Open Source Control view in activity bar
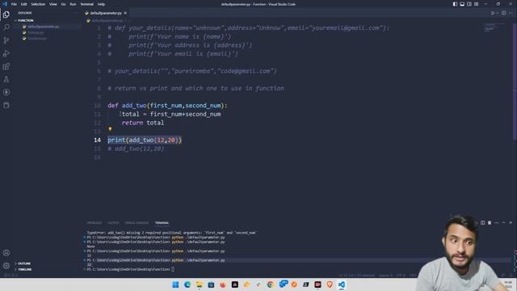The width and height of the screenshot is (517, 291). click(x=6, y=40)
